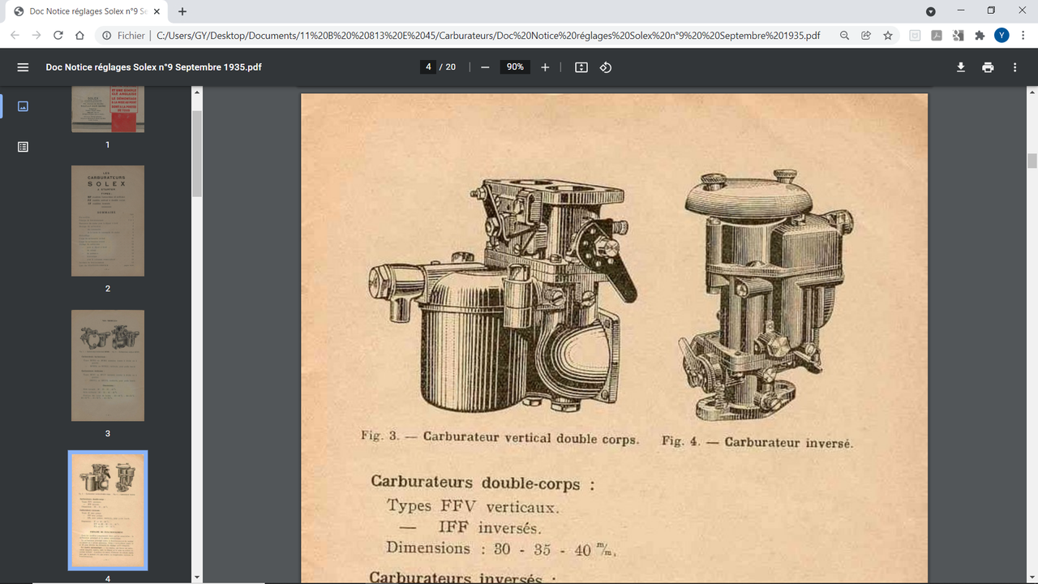Print the Solex PDF document

[x=988, y=67]
